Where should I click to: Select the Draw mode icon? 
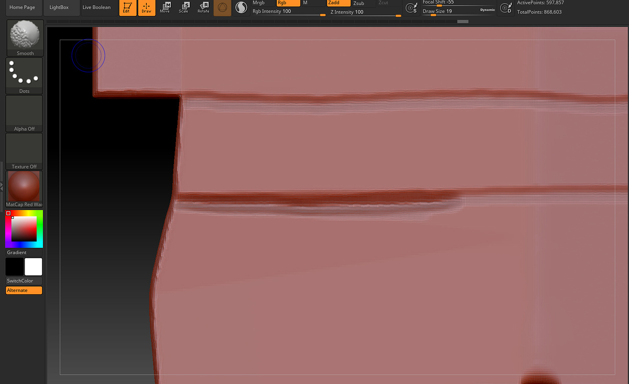147,8
